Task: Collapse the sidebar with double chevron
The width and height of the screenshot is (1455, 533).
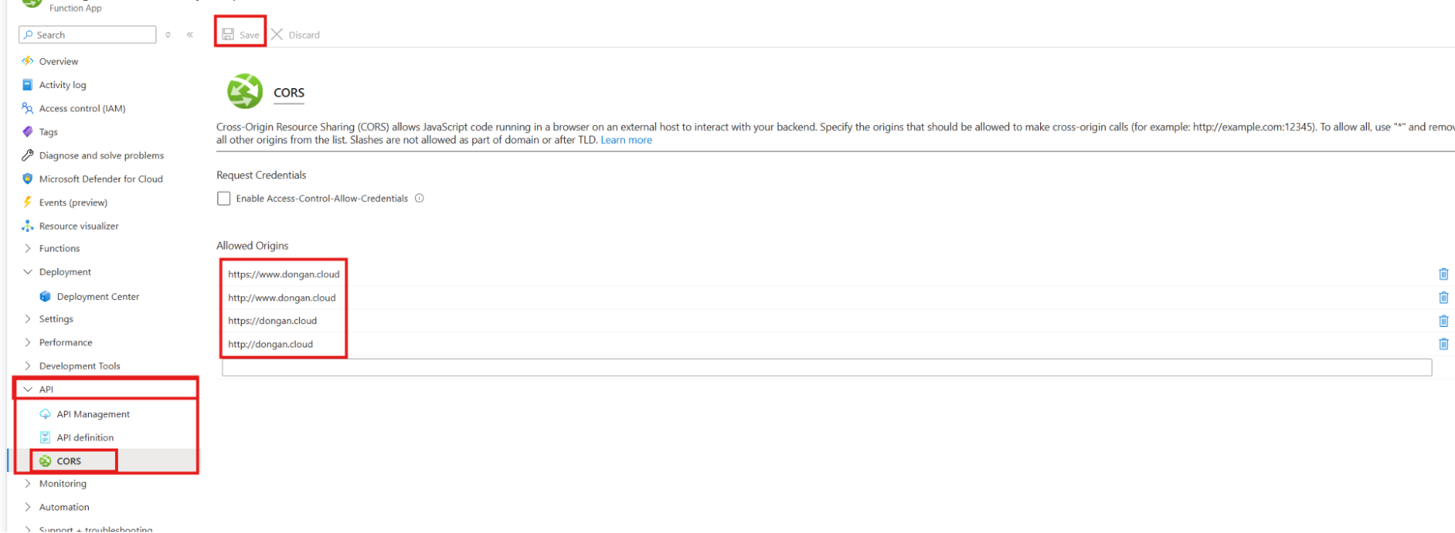Action: [x=190, y=34]
